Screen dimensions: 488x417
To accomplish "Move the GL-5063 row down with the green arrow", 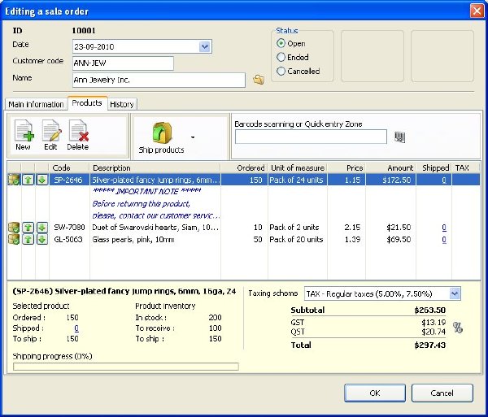I will [42, 240].
